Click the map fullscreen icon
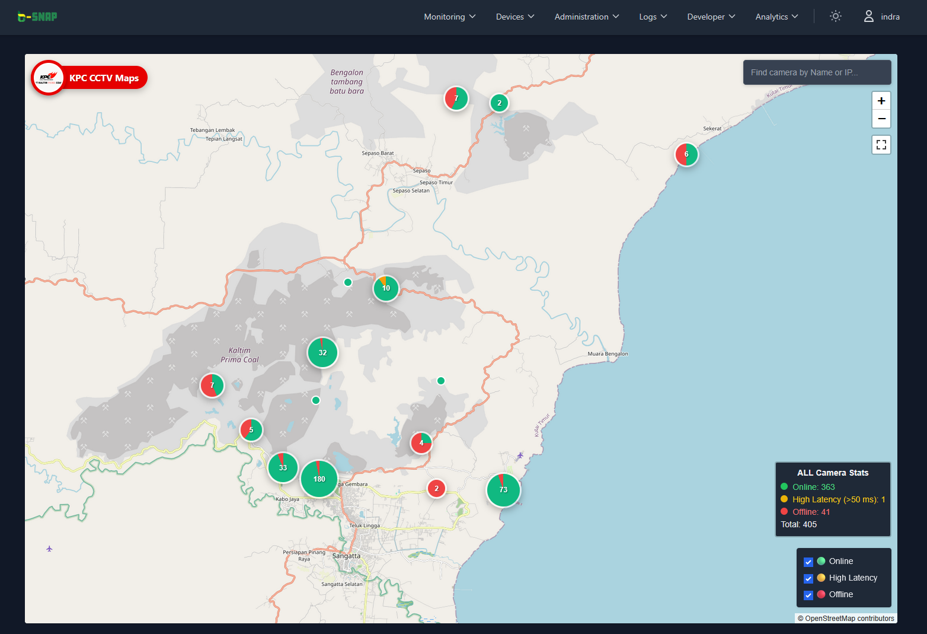The width and height of the screenshot is (927, 634). click(881, 145)
